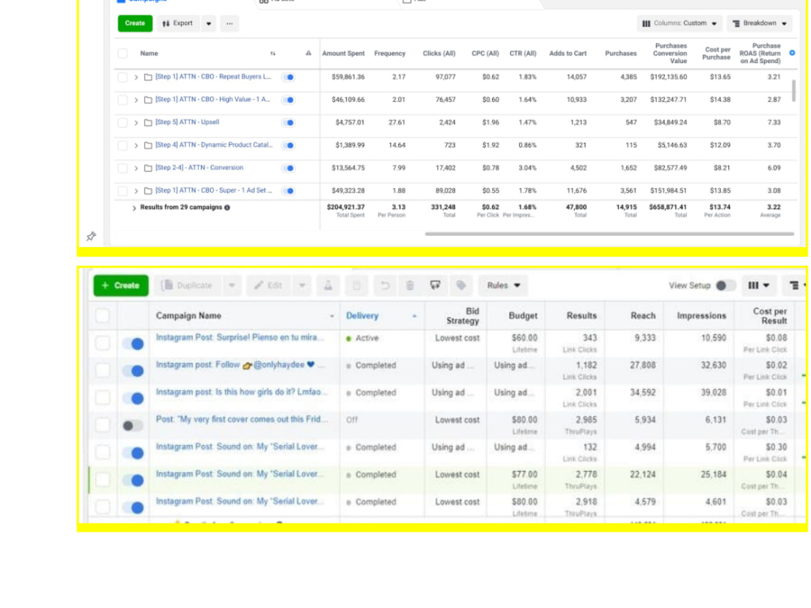811x608 pixels.
Task: Open the Duplicate dropdown arrow
Action: point(232,285)
